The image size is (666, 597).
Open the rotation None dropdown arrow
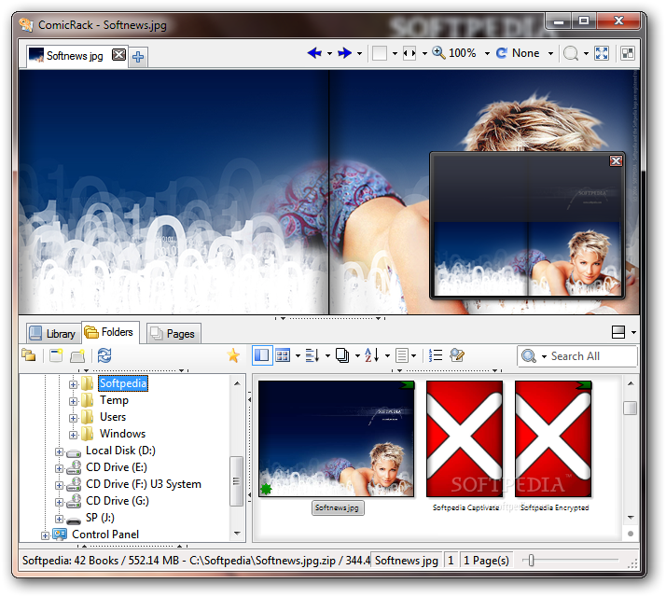tap(550, 53)
